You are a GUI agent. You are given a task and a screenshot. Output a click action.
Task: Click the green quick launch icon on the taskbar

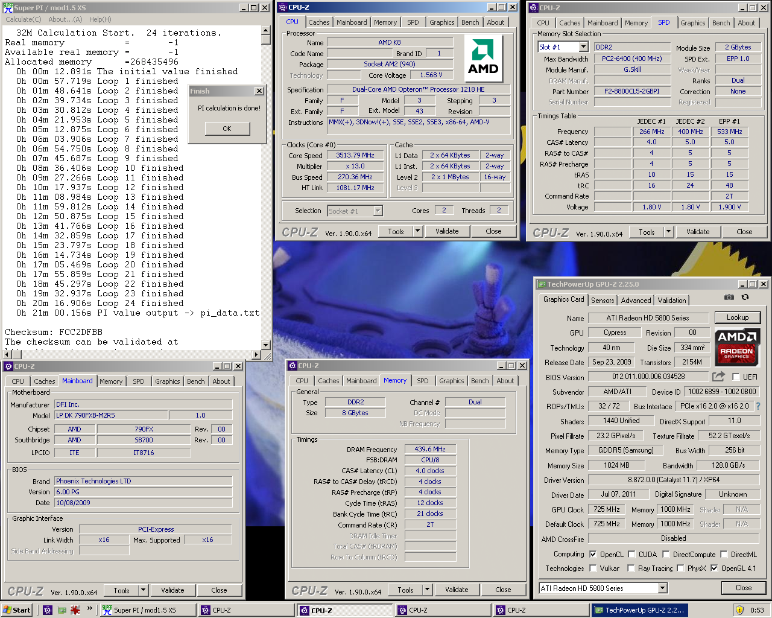pos(62,610)
